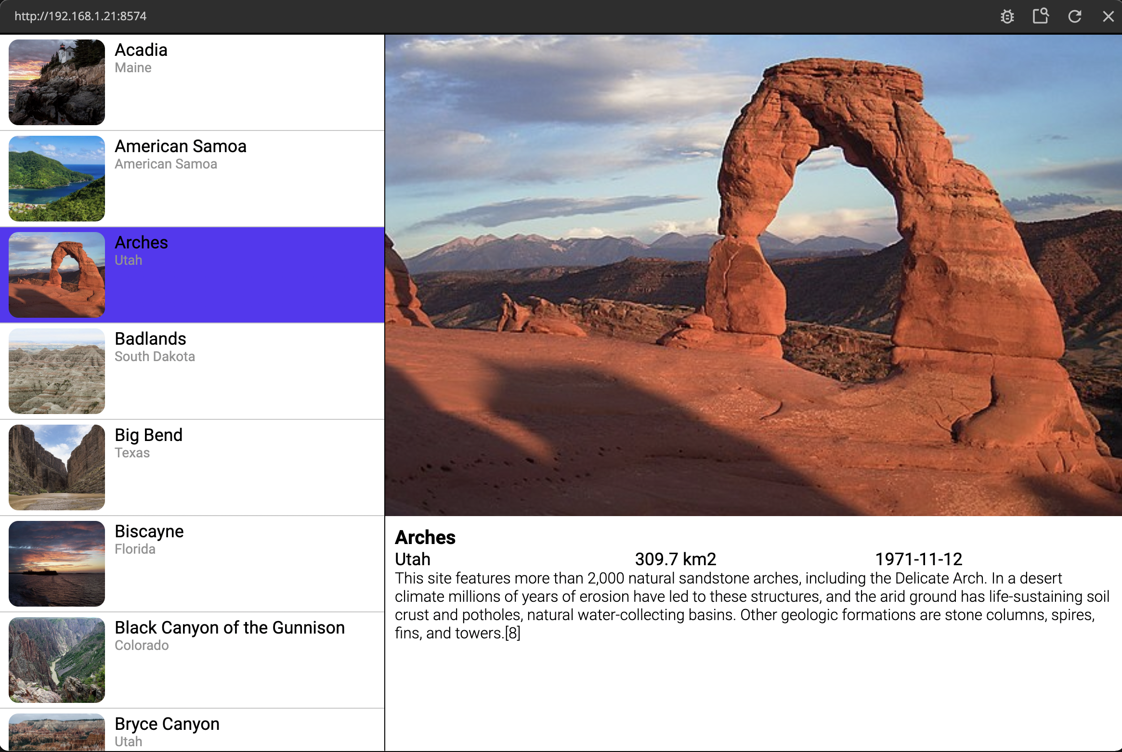The height and width of the screenshot is (752, 1122).
Task: Open in external window icon
Action: [x=1041, y=16]
